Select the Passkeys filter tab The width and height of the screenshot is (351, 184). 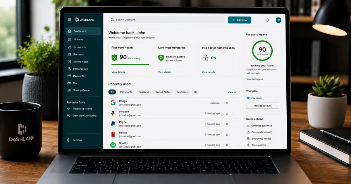coord(144,92)
